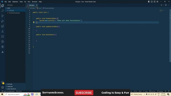Screen dimensions: 171x96
Task: Click the deleteCart method name
Action: coord(50,35)
